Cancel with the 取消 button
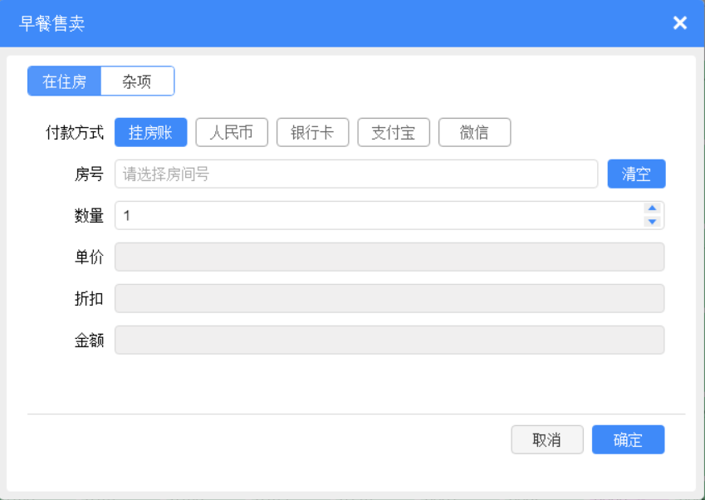This screenshot has width=705, height=500. pyautogui.click(x=547, y=439)
